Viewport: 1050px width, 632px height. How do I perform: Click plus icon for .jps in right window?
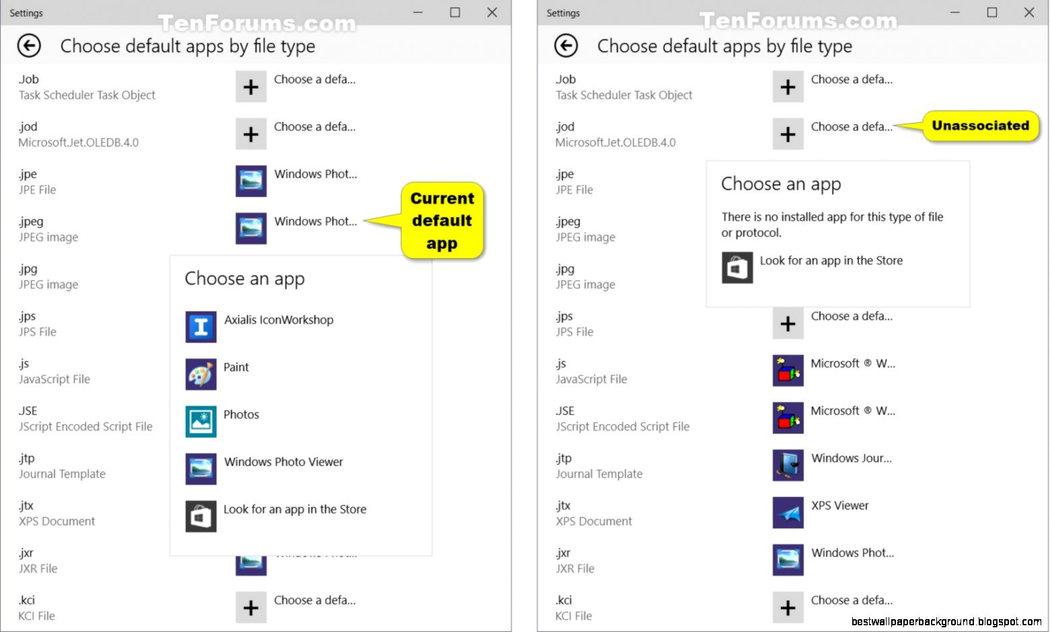pos(788,324)
